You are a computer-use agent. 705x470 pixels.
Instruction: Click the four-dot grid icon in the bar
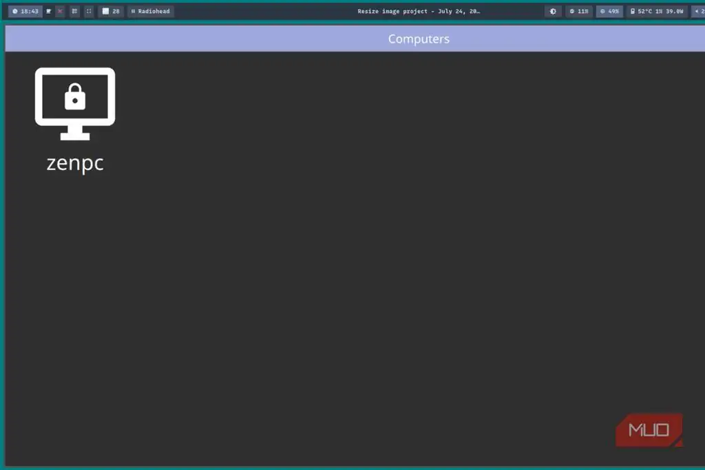coord(89,11)
